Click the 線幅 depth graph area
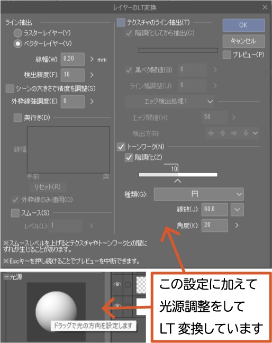 click(68, 150)
